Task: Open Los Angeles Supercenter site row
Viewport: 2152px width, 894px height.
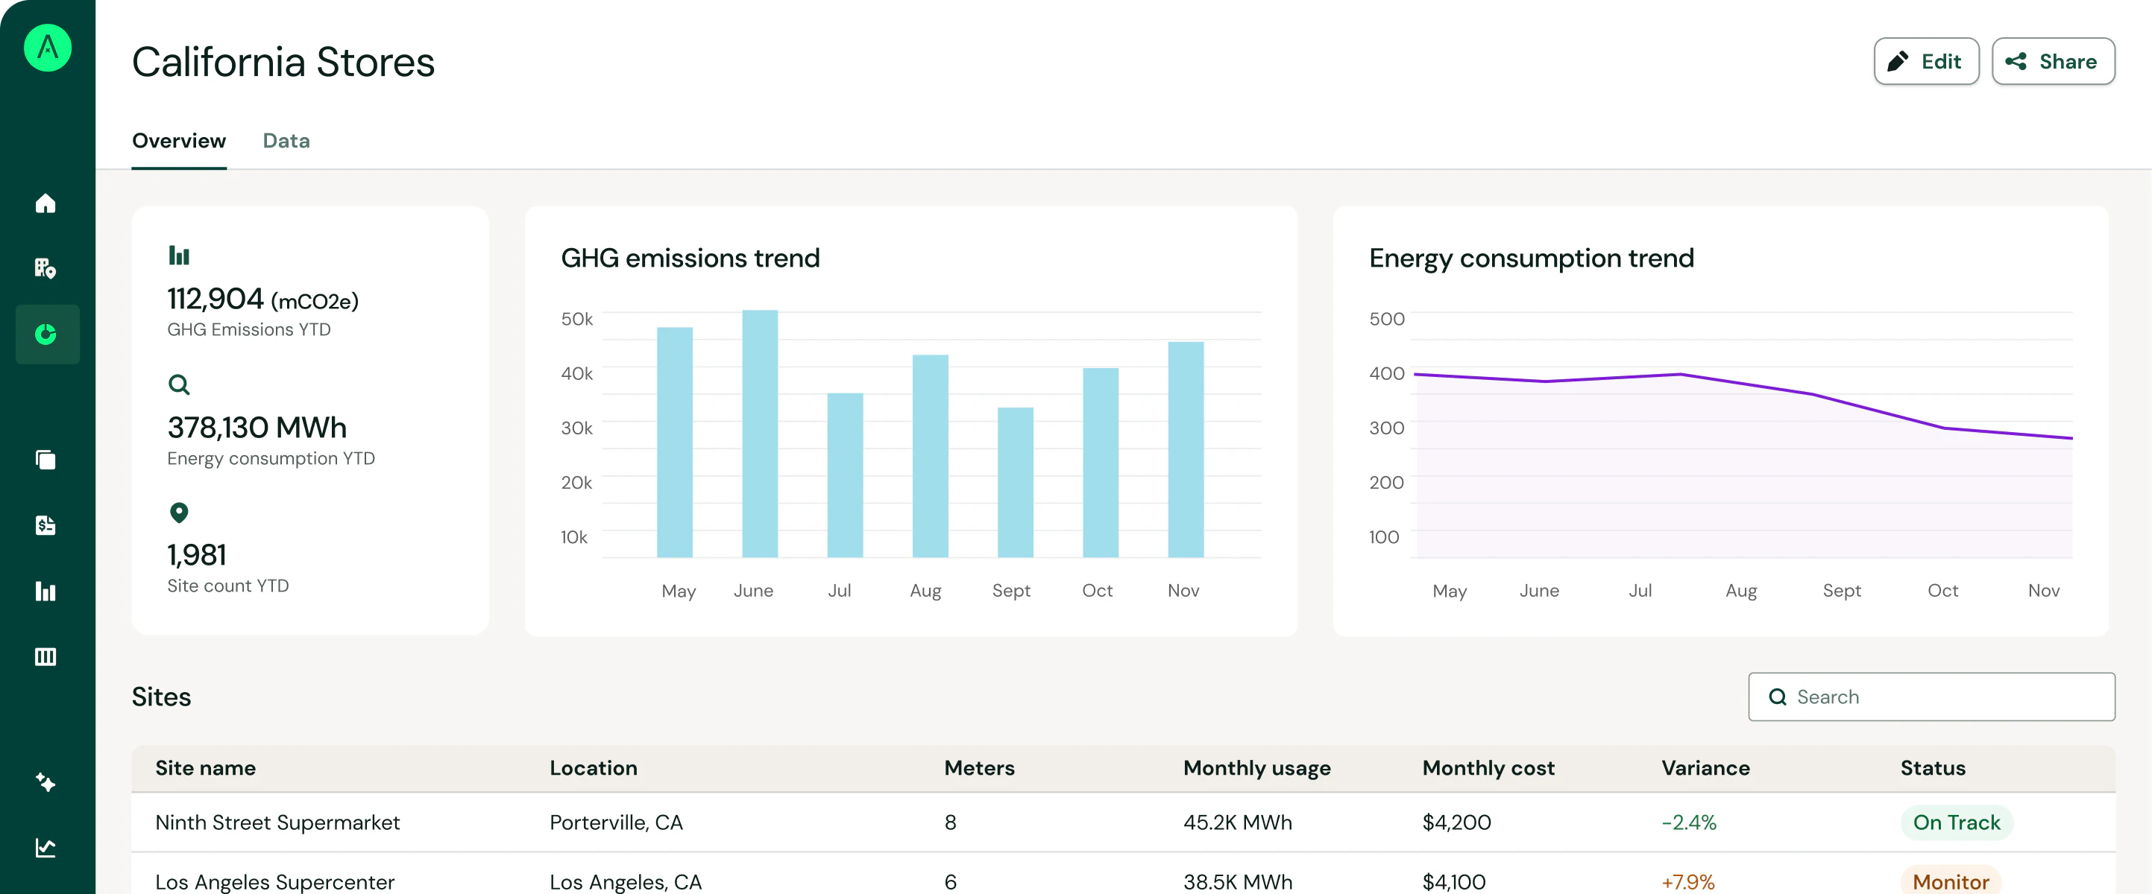Action: point(1123,874)
